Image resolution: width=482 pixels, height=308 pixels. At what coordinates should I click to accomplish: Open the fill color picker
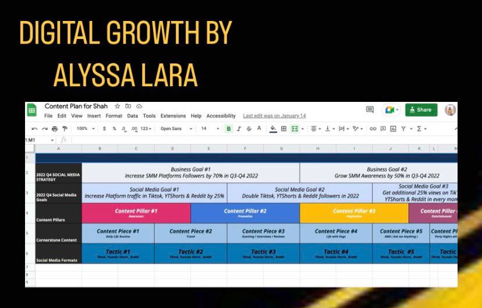[273, 129]
